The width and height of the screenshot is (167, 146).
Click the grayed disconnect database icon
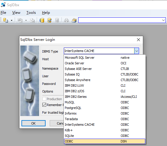pos(57,20)
